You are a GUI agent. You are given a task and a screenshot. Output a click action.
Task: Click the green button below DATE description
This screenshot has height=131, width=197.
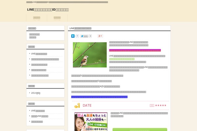pyautogui.click(x=140, y=129)
